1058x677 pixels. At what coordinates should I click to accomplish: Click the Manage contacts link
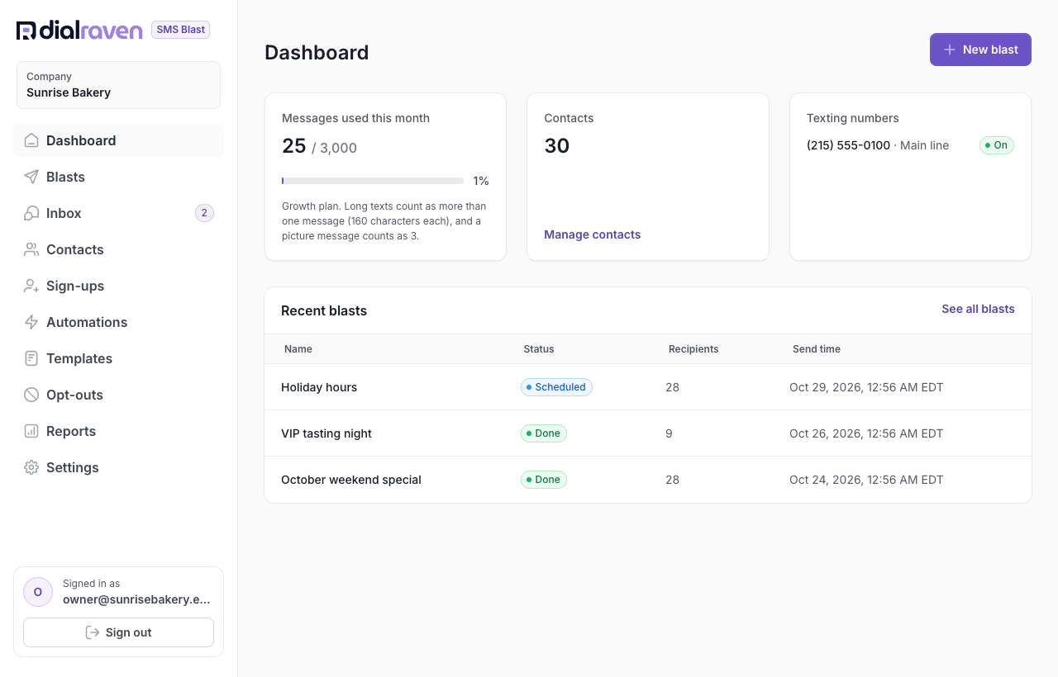[592, 234]
